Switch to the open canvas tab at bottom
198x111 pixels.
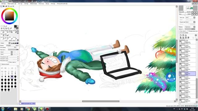pyautogui.click(x=28, y=104)
